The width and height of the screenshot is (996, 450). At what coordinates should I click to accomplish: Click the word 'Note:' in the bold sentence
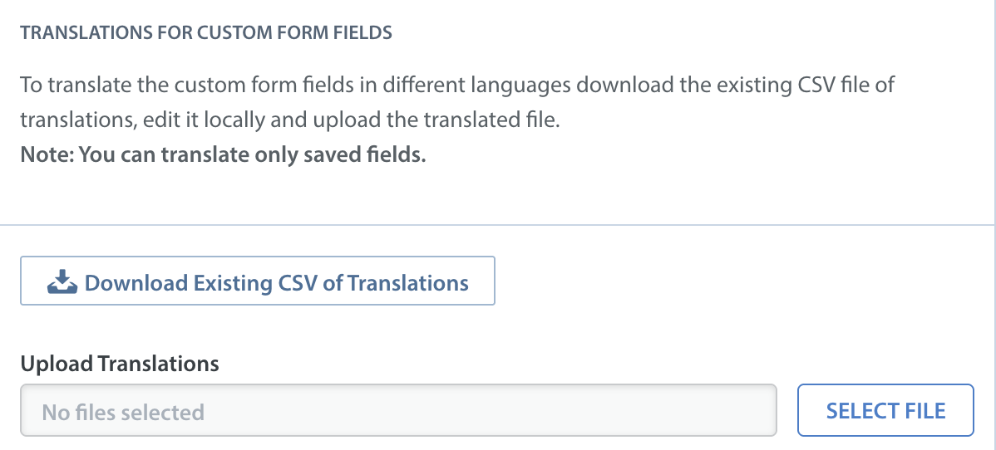(x=47, y=154)
